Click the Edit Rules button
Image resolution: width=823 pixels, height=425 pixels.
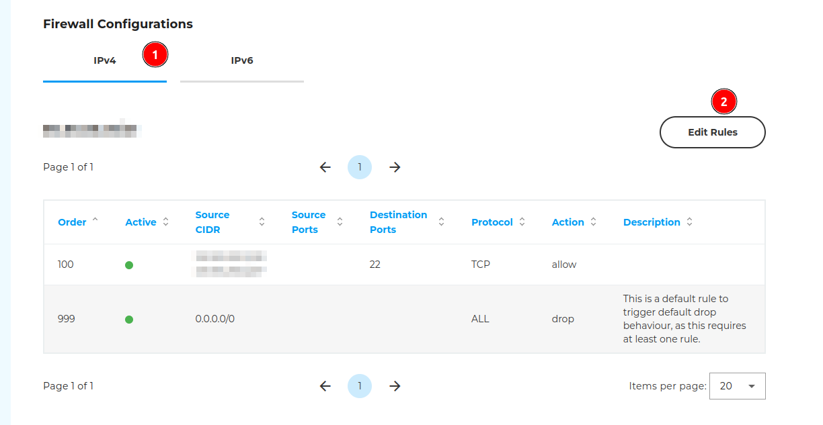coord(713,132)
